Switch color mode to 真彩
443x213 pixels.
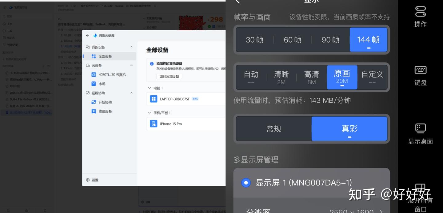click(x=349, y=129)
